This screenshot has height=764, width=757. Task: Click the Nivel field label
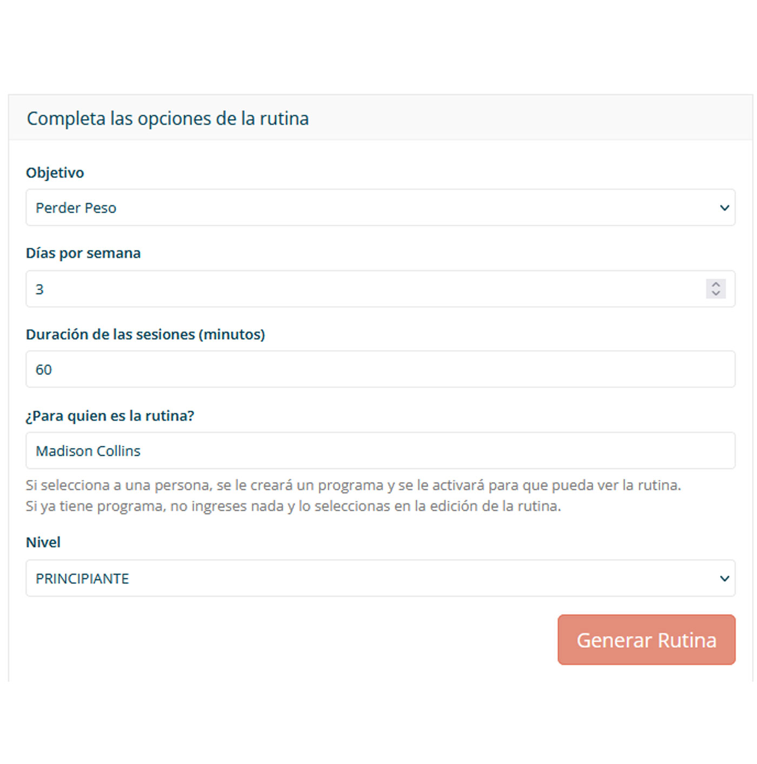coord(43,542)
